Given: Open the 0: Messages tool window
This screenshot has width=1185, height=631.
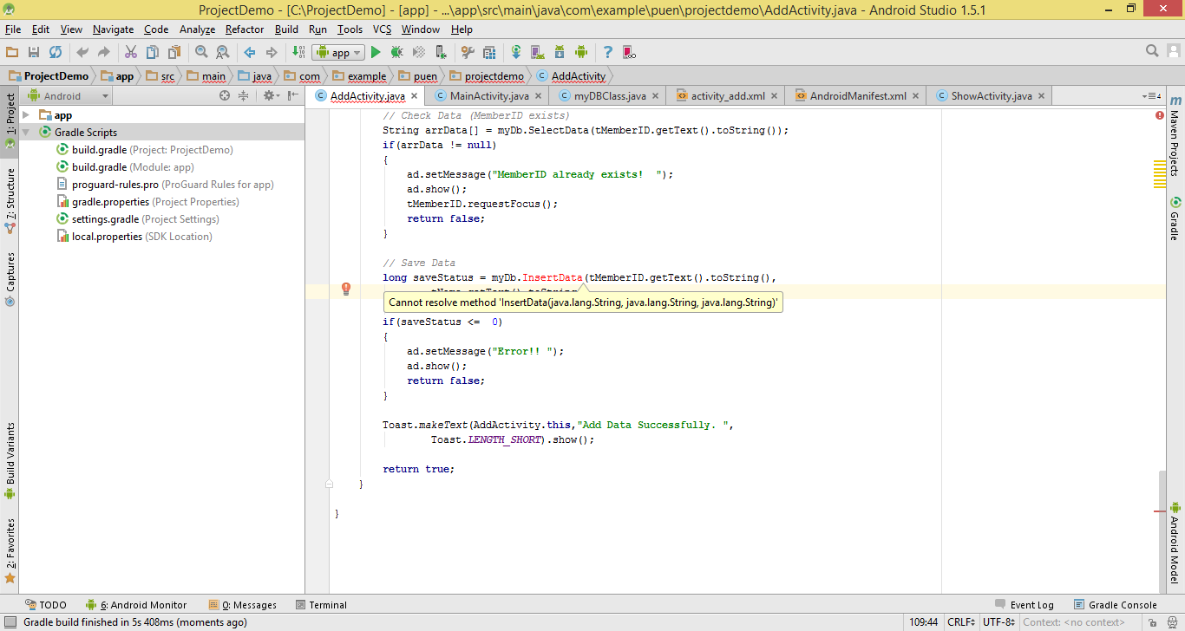Looking at the screenshot, I should pyautogui.click(x=243, y=605).
